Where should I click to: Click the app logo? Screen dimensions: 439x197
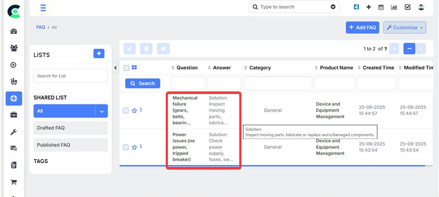coord(14,11)
